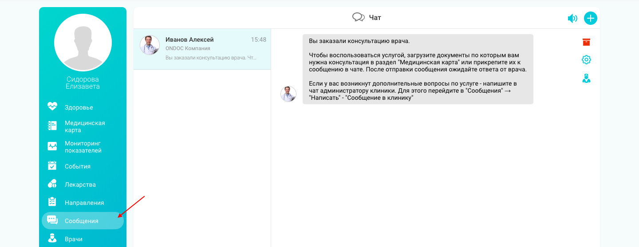The width and height of the screenshot is (639, 247).
Task: Click the Врачи doctor icon in sidebar
Action: (52, 239)
